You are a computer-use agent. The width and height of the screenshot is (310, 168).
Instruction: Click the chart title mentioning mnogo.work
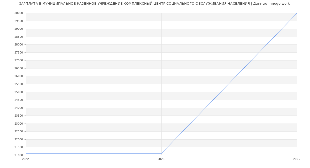pyautogui.click(x=154, y=4)
